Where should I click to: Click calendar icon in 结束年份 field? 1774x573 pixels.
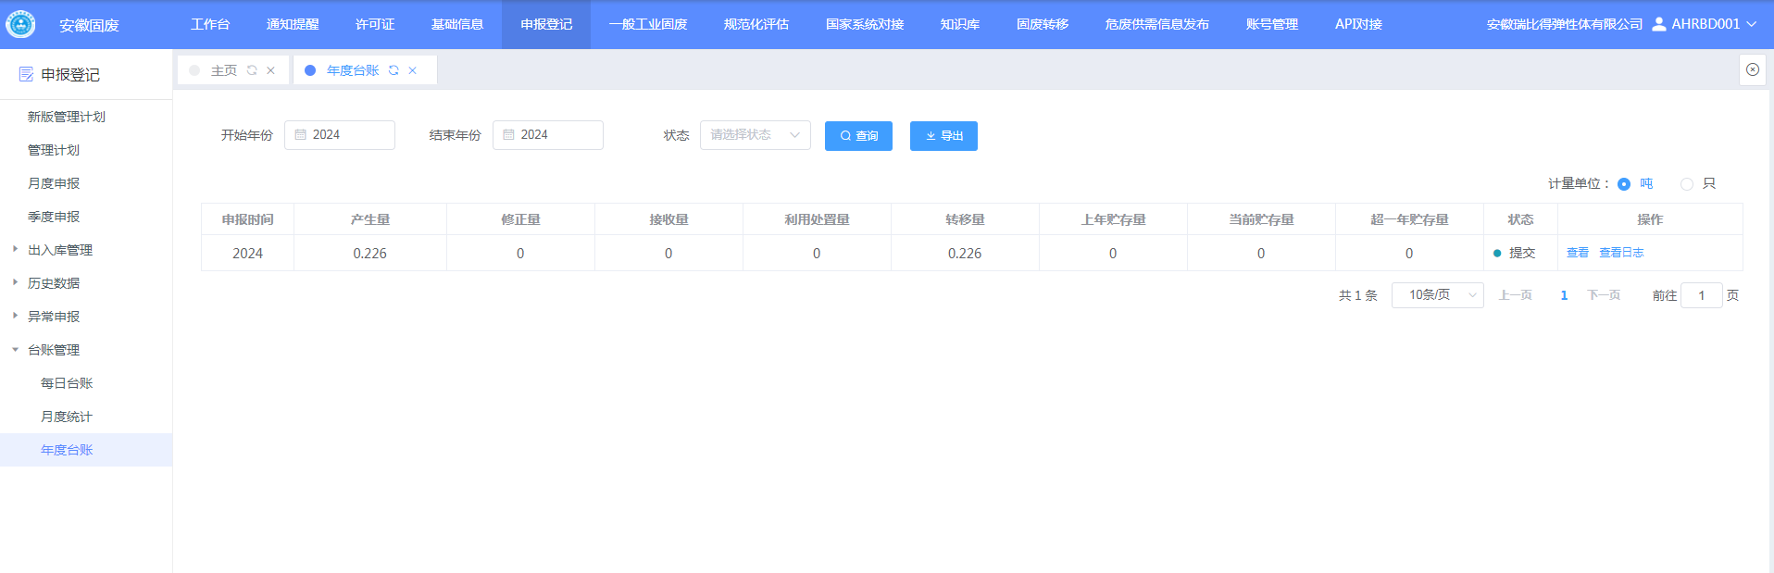[x=508, y=135]
